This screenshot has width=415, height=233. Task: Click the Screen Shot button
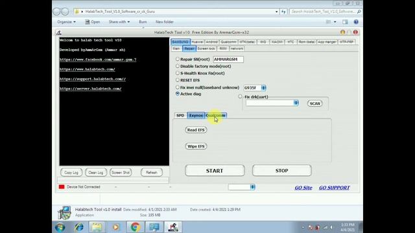[121, 173]
